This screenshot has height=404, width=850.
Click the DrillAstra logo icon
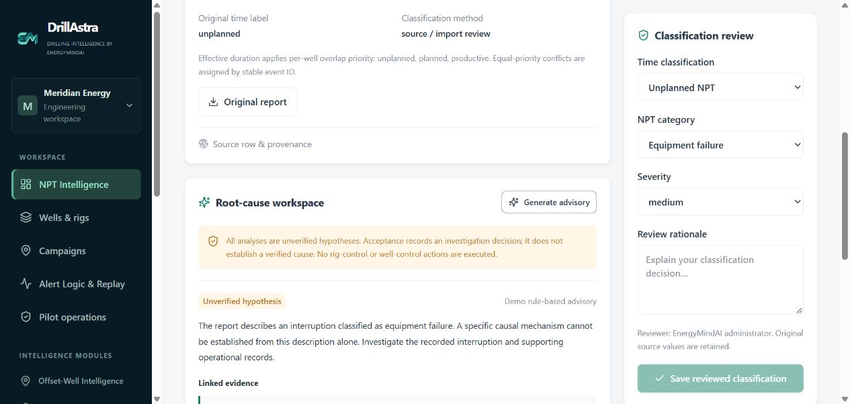(28, 38)
